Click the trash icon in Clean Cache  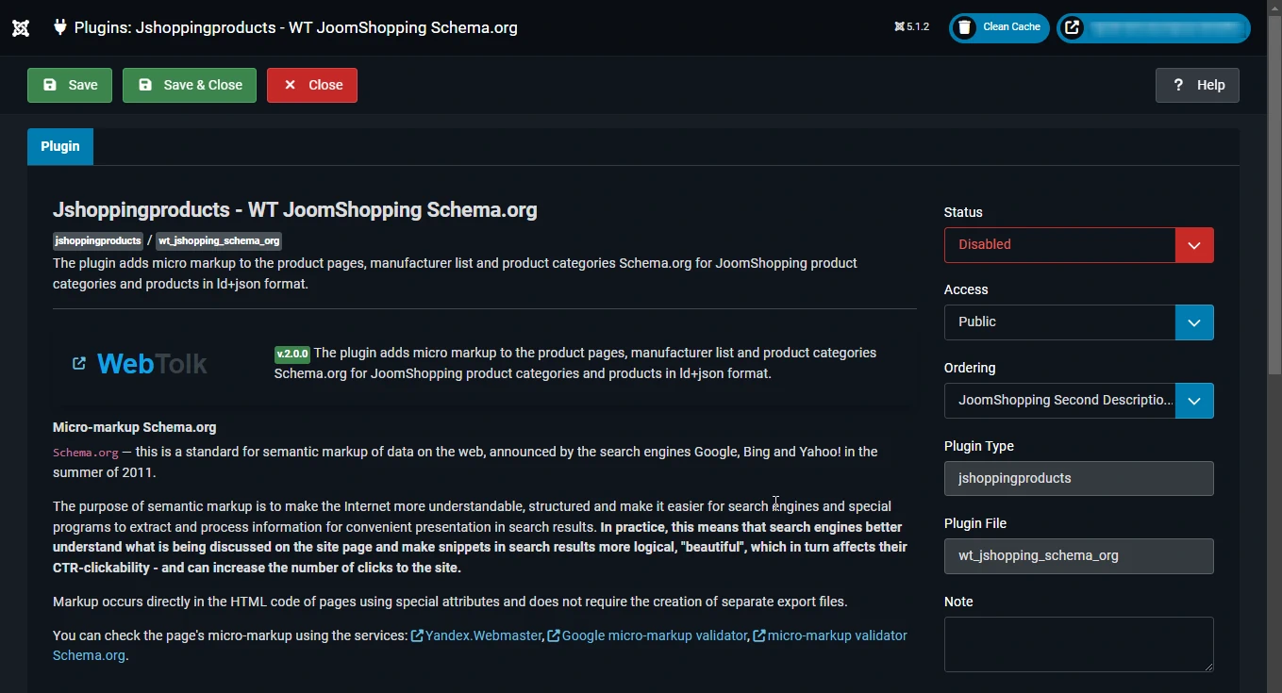pyautogui.click(x=964, y=27)
